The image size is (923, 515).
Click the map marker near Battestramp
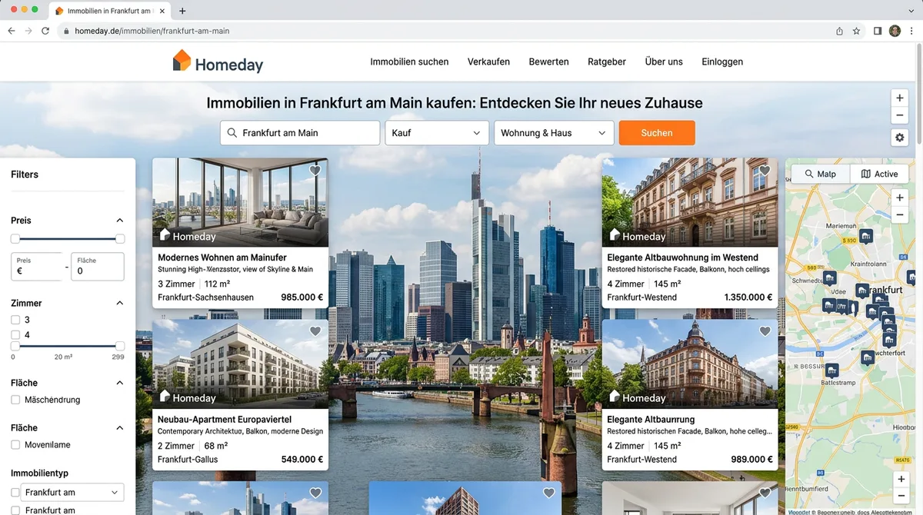tap(831, 370)
